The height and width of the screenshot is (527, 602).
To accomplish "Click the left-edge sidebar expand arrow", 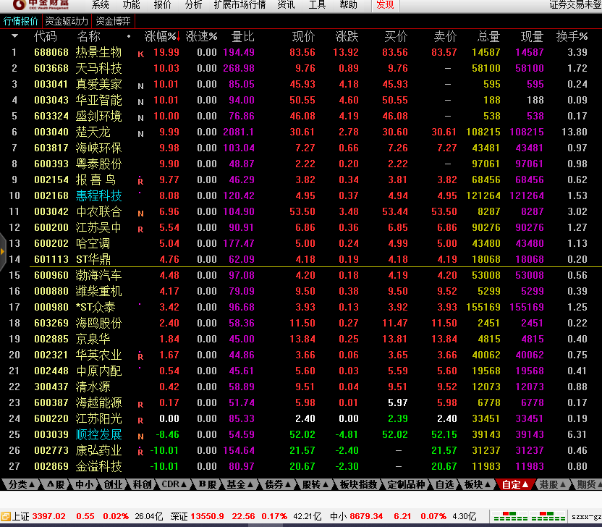I will pos(3,252).
